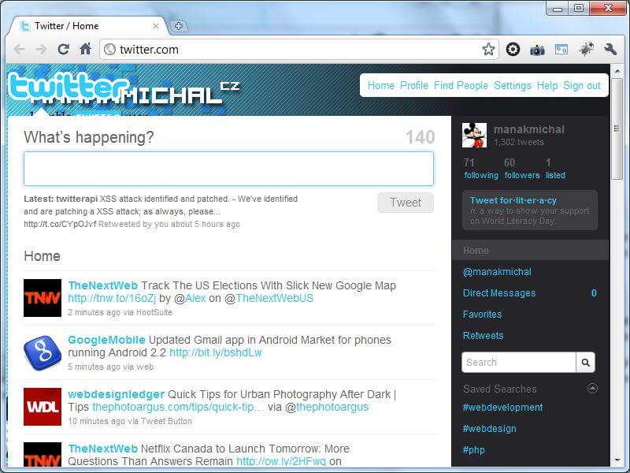
Task: Open TheNextWeb author link on Netflix Canada tweet
Action: point(103,449)
